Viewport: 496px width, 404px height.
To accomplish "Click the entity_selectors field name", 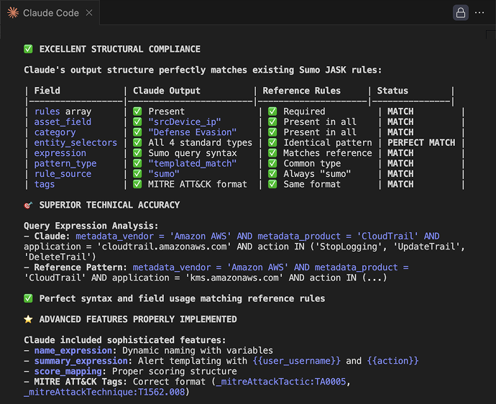I will (x=75, y=142).
